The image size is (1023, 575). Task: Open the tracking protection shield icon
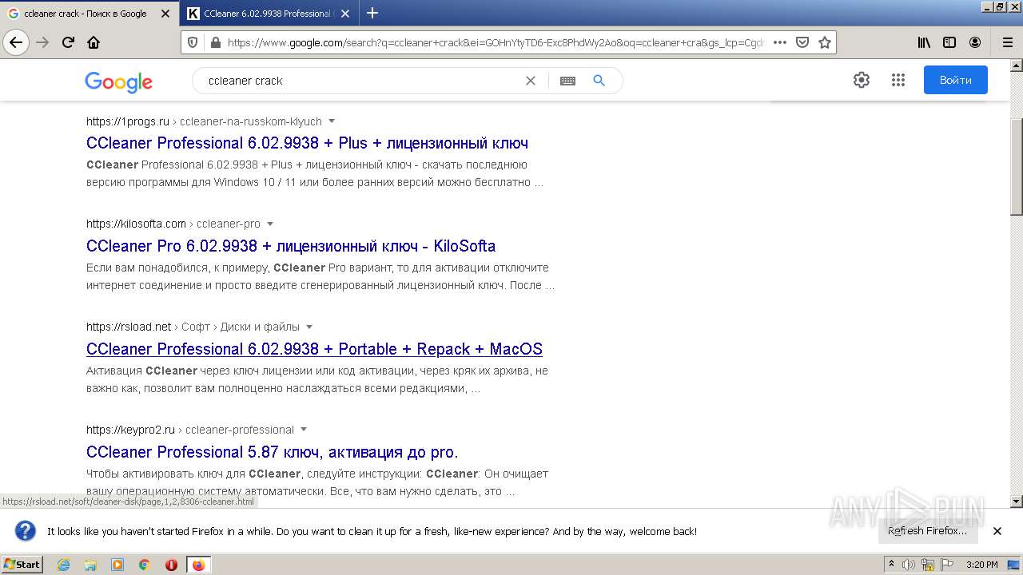pyautogui.click(x=193, y=42)
